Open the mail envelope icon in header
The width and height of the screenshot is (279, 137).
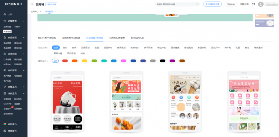coord(253,4)
